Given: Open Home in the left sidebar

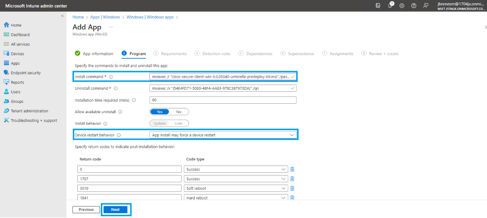Looking at the screenshot, I should pos(16,25).
